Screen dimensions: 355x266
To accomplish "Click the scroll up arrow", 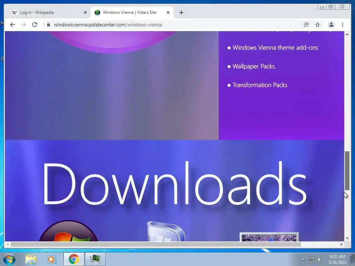I will tap(347, 34).
